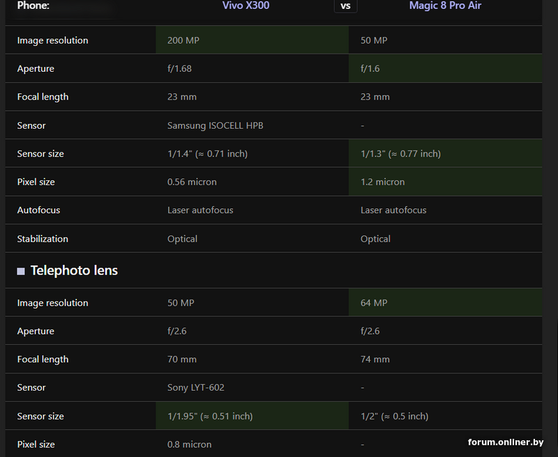Screen dimensions: 558x457
Task: Click the 200 MP image resolution cell
Action: (183, 40)
